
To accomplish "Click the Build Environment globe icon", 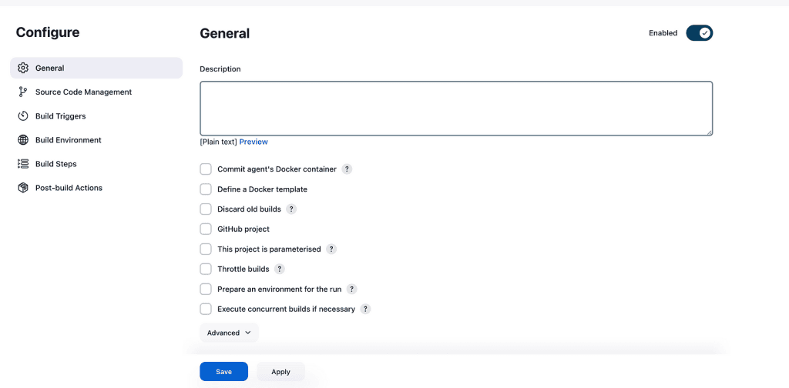I will (22, 140).
